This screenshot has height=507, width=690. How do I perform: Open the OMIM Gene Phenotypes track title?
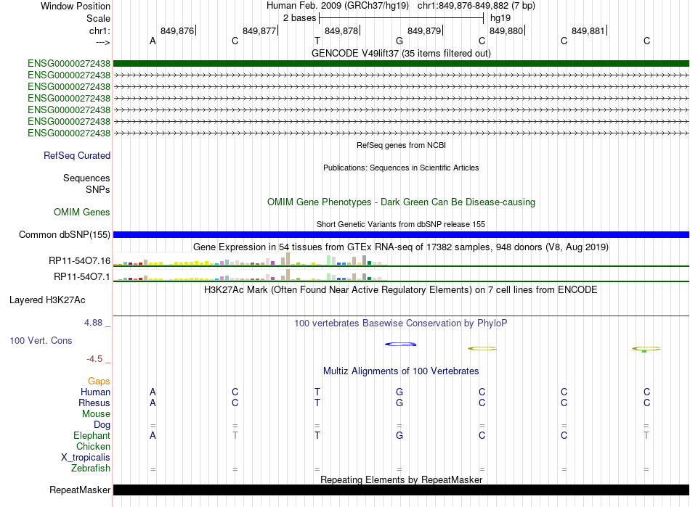401,202
